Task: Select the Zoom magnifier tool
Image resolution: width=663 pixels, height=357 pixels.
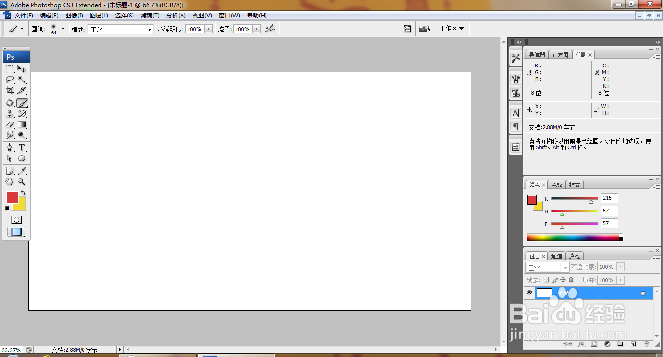Action: click(22, 181)
